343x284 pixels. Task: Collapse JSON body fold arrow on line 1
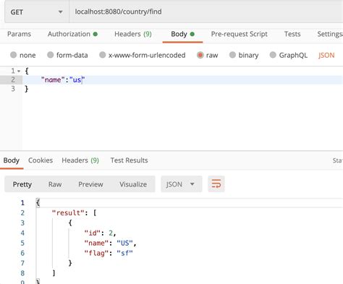pos(19,71)
